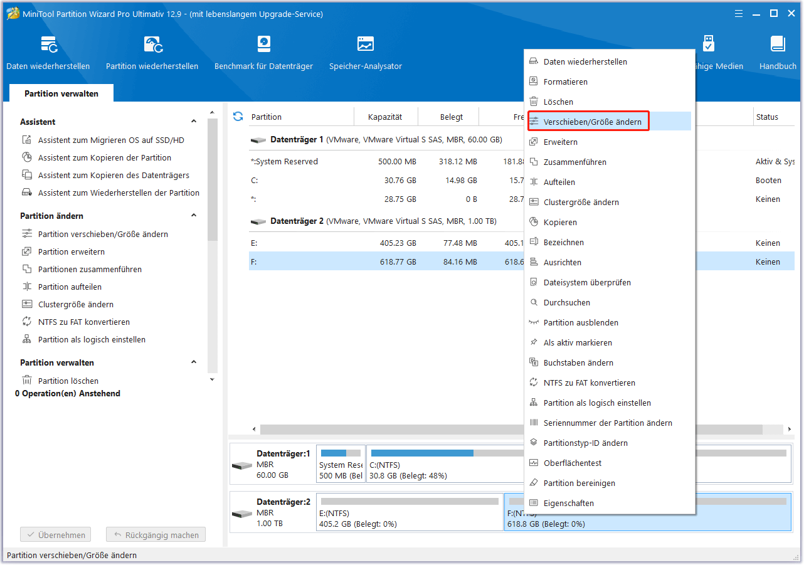
Task: Select Dateisystem überprüfen from context menu
Action: point(609,283)
